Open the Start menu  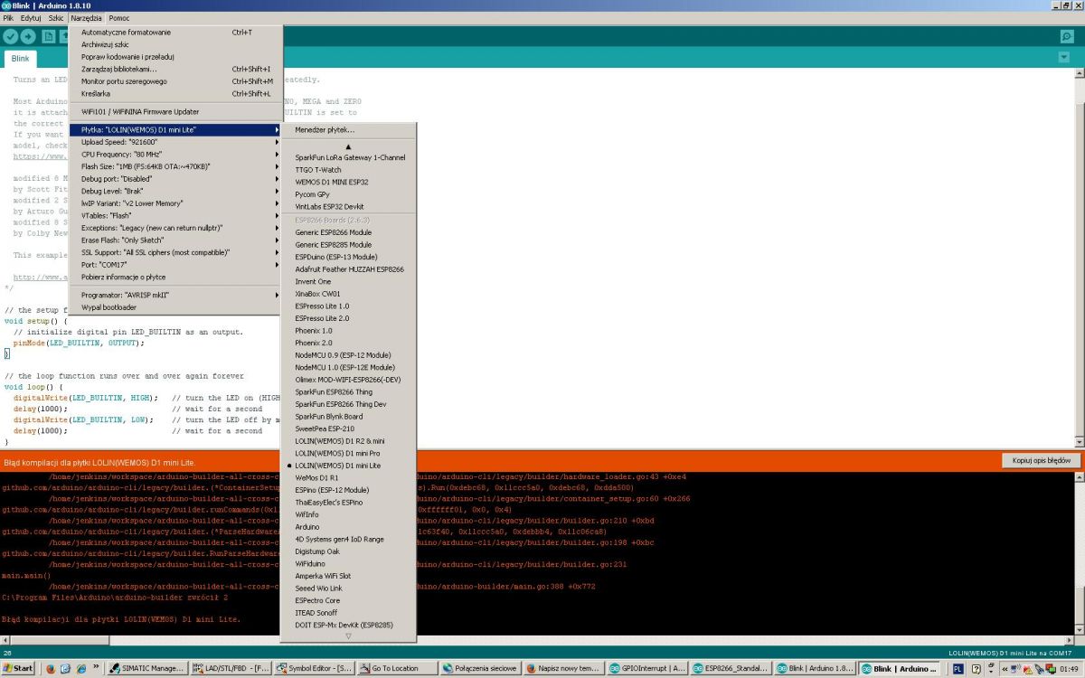click(18, 669)
